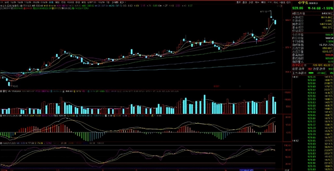Screen dimensions: 334x171
Task: Open the 多股 multi-stock view
Action: [x=251, y=2]
